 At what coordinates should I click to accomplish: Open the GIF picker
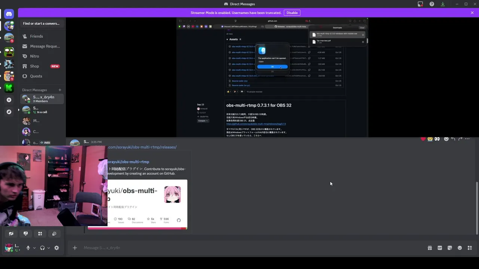pyautogui.click(x=440, y=248)
